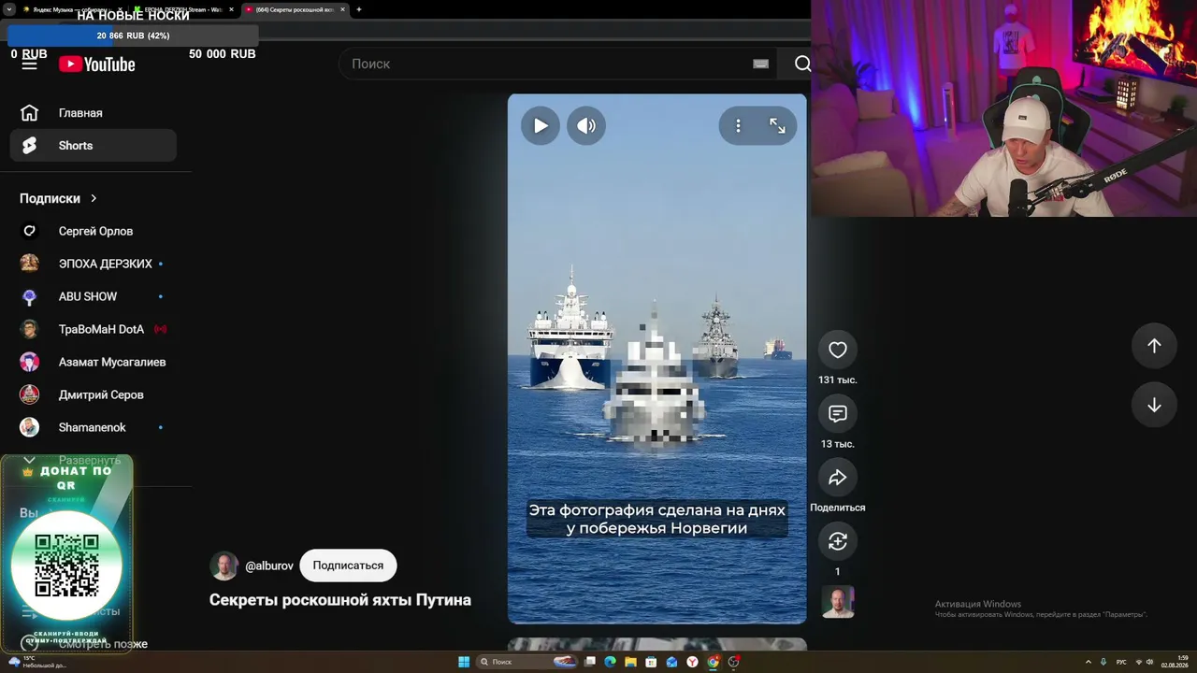Screen dimensions: 1197x673
Task: Open the @alburov channel link
Action: pos(269,566)
